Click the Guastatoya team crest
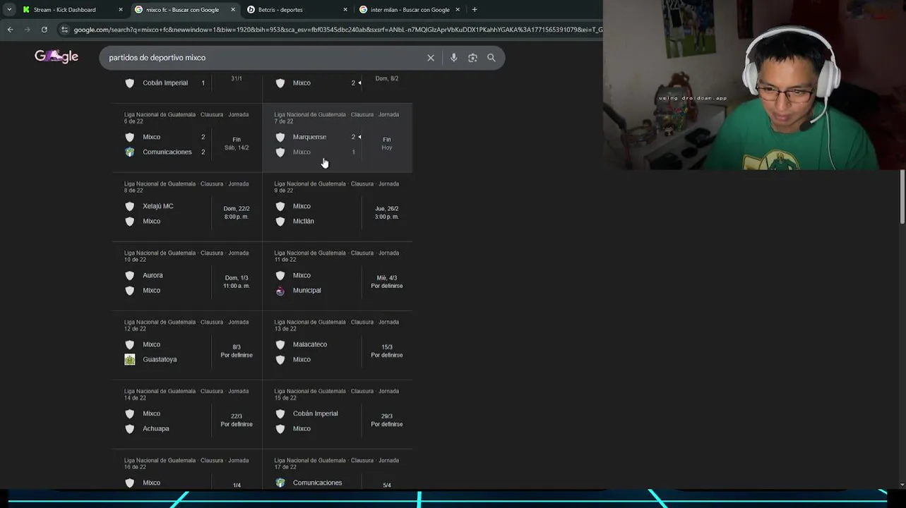This screenshot has height=508, width=906. [129, 360]
